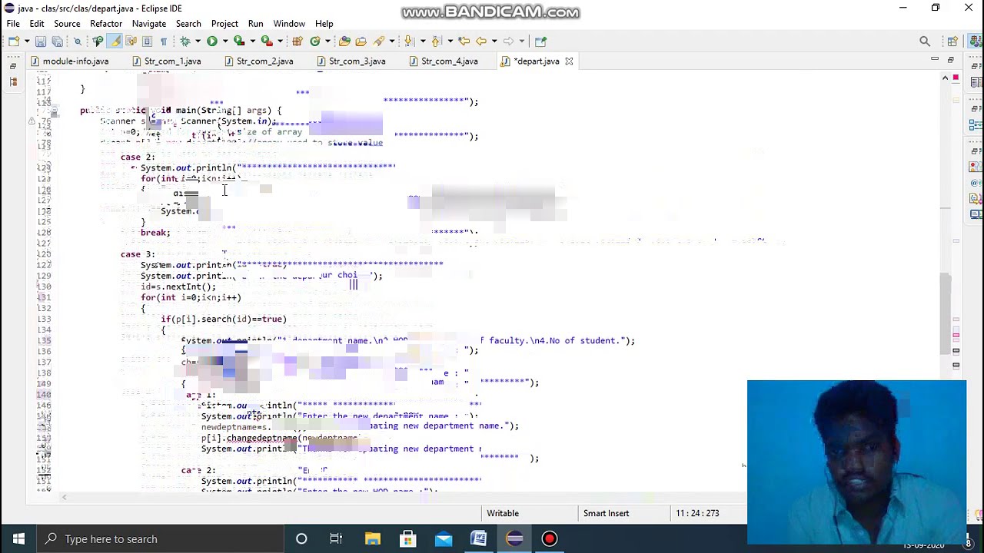Open the File menu
The width and height of the screenshot is (984, 553).
pyautogui.click(x=13, y=24)
